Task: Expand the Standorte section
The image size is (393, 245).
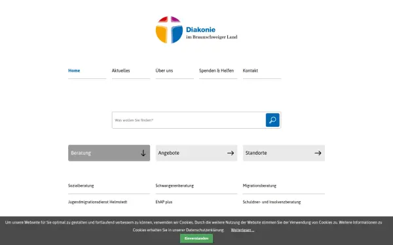Action: pyautogui.click(x=284, y=153)
